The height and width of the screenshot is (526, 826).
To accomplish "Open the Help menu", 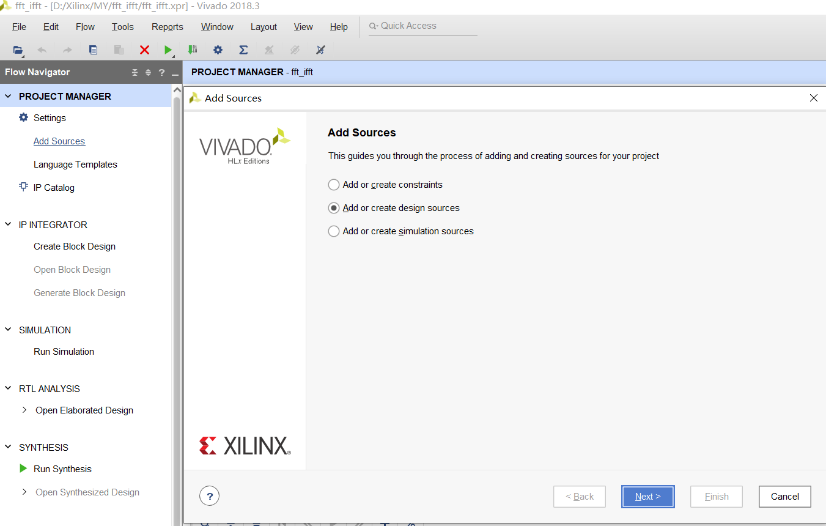I will tap(339, 27).
